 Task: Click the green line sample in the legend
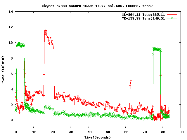pos(172,18)
